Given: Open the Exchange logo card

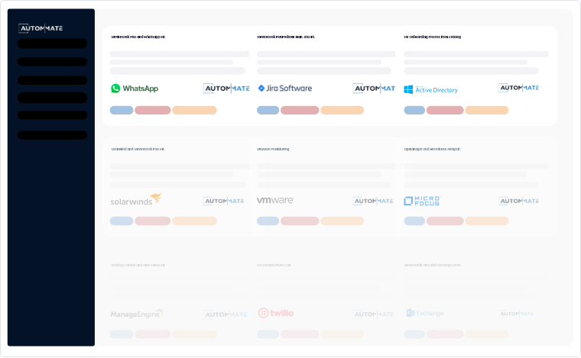Looking at the screenshot, I should click(425, 313).
